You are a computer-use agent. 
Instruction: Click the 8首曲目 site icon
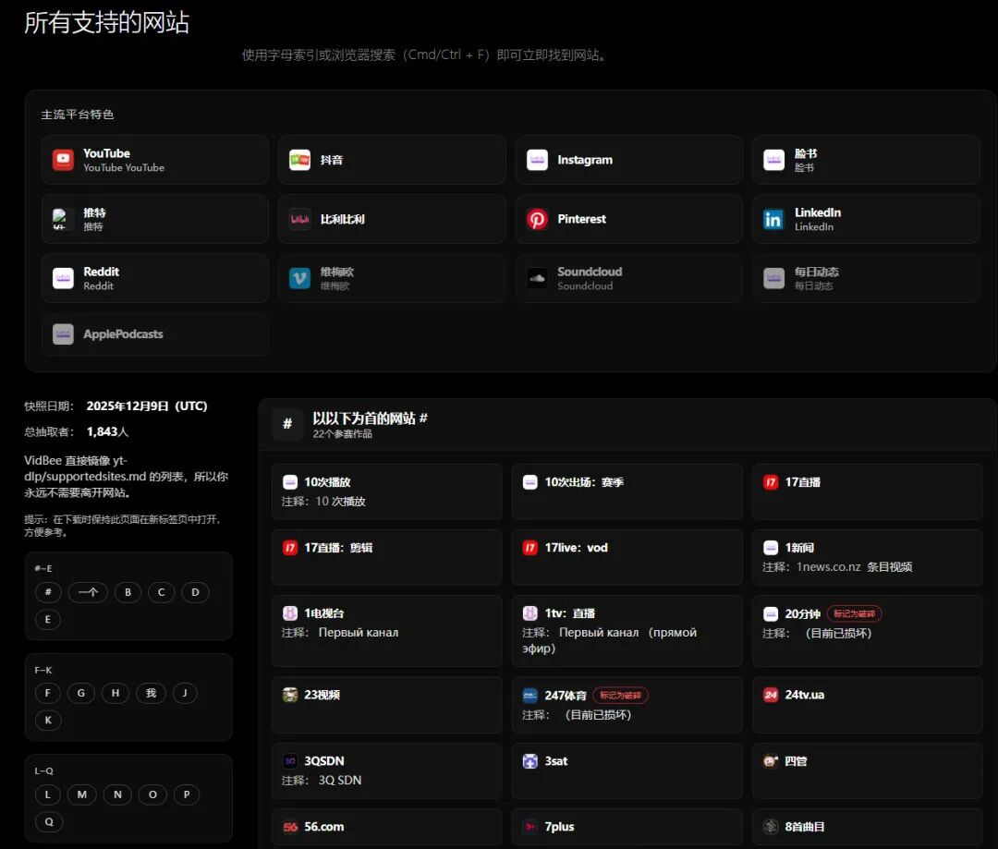pos(771,827)
